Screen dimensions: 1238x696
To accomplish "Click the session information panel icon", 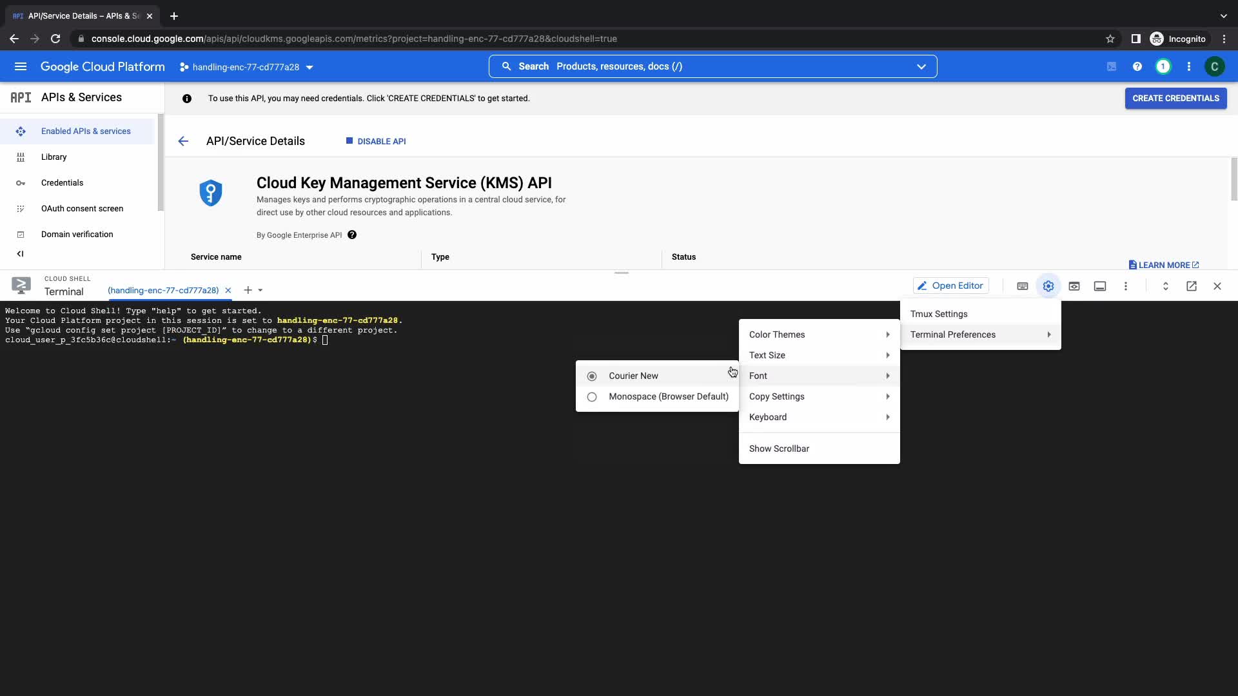I will pyautogui.click(x=1100, y=286).
